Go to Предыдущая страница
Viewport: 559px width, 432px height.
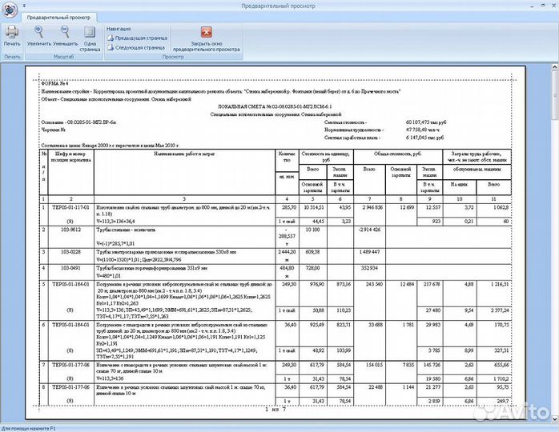[x=137, y=38]
